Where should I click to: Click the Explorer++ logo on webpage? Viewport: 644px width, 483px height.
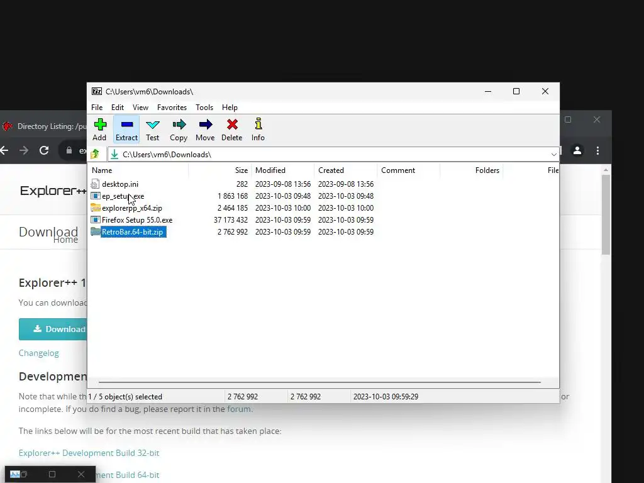(x=53, y=191)
